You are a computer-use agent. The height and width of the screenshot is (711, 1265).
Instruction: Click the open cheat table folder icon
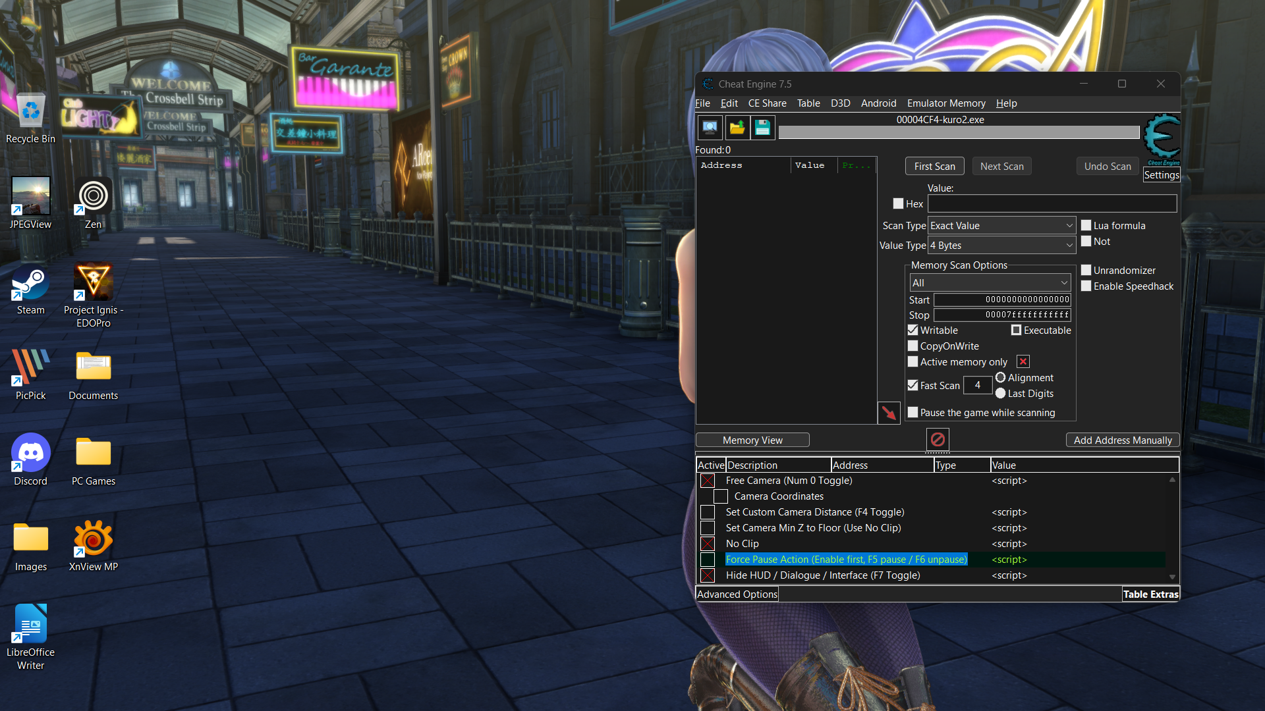click(737, 127)
